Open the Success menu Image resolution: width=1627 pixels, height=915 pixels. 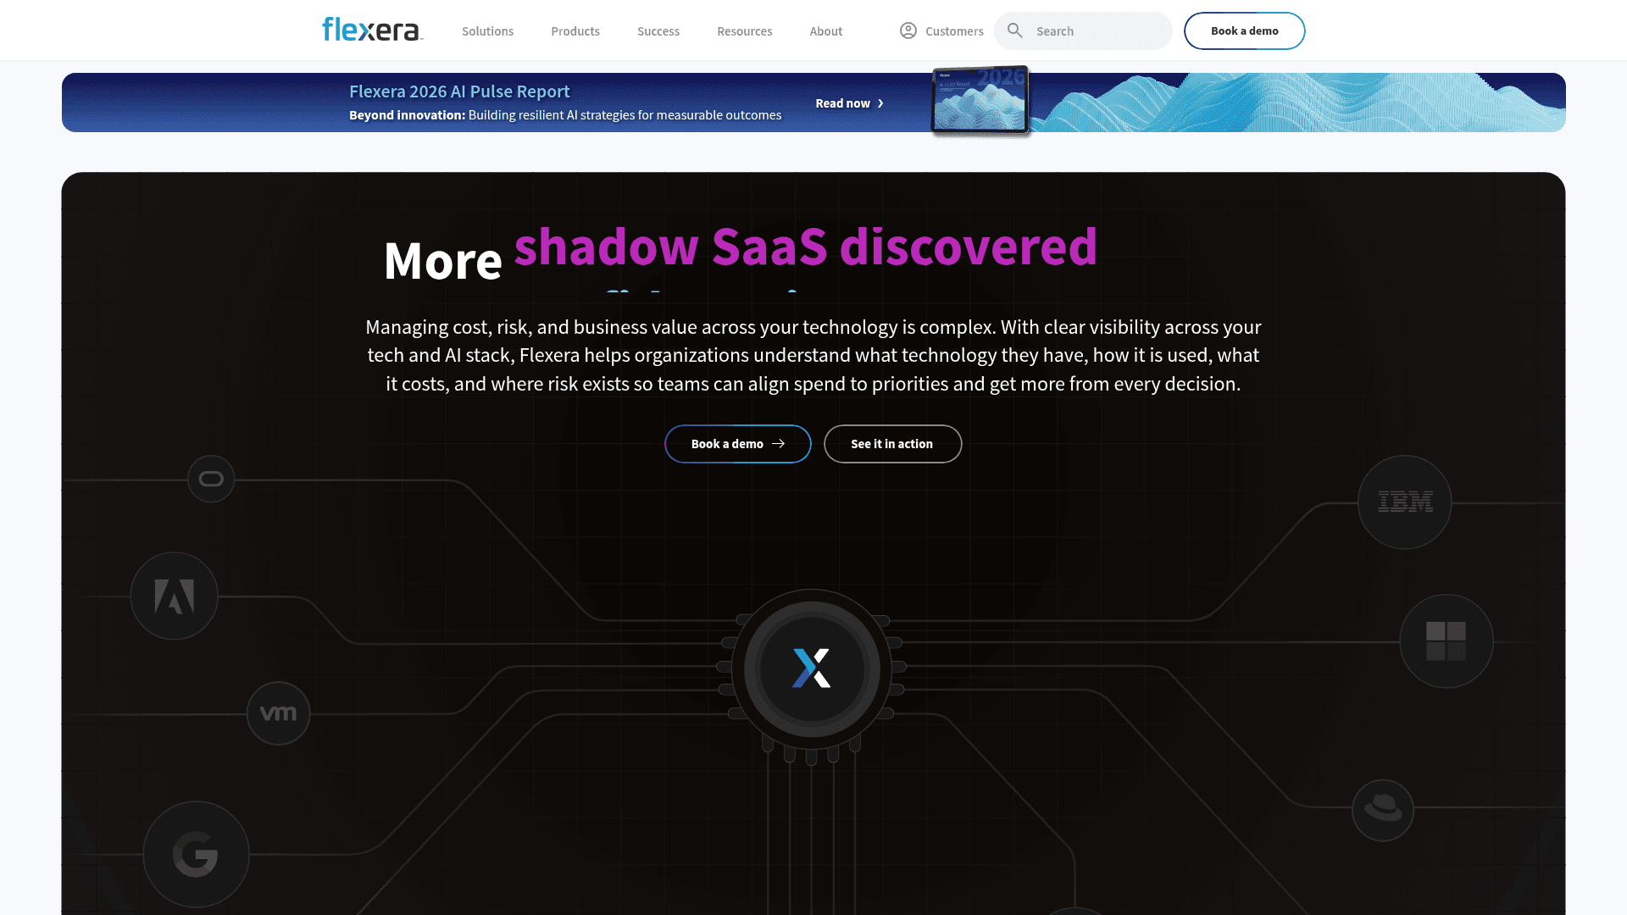[658, 31]
